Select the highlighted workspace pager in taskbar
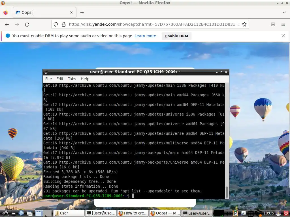This screenshot has height=217, width=290. 39,214
